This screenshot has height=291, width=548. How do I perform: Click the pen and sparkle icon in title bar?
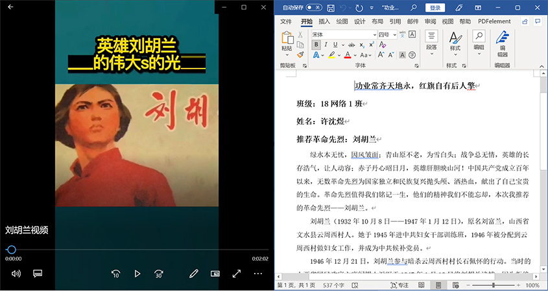pyautogui.click(x=459, y=7)
